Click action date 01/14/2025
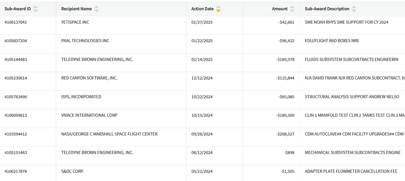This screenshot has width=405, height=181. pos(202,59)
